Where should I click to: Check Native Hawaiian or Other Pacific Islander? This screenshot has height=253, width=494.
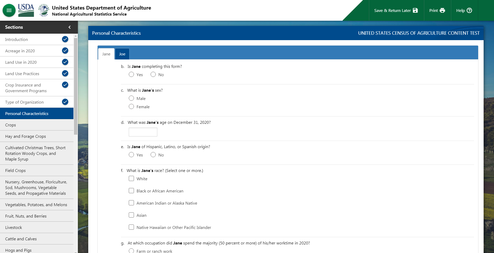131,227
